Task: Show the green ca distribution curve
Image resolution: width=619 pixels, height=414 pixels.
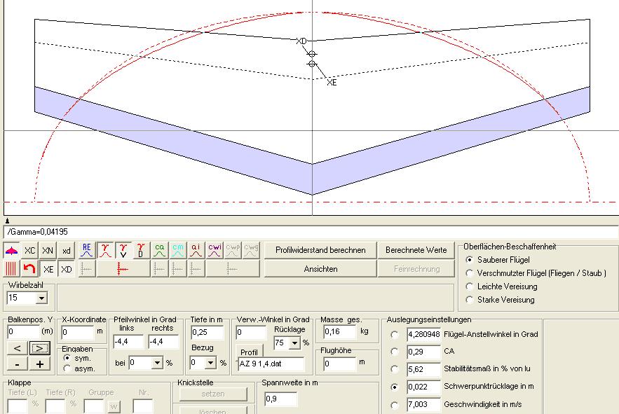Action: (x=159, y=250)
